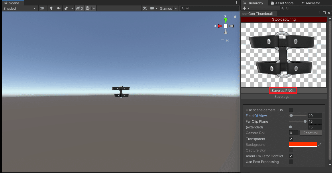The height and width of the screenshot is (173, 332).
Task: Expand the Hierarchy create dropdown arrow
Action: (248, 8)
